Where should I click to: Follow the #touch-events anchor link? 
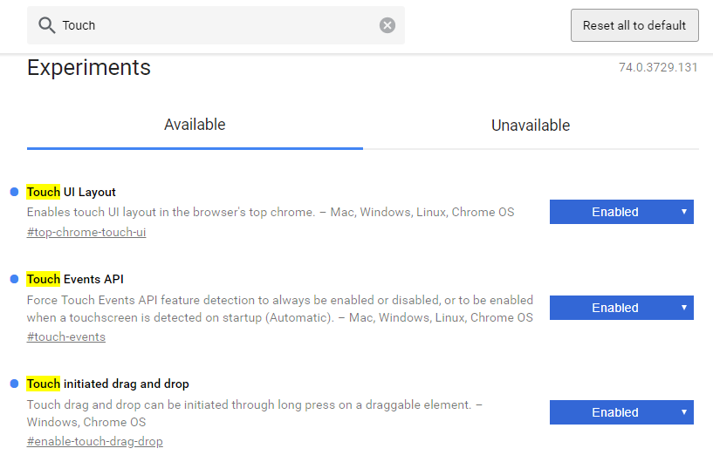[x=66, y=337]
